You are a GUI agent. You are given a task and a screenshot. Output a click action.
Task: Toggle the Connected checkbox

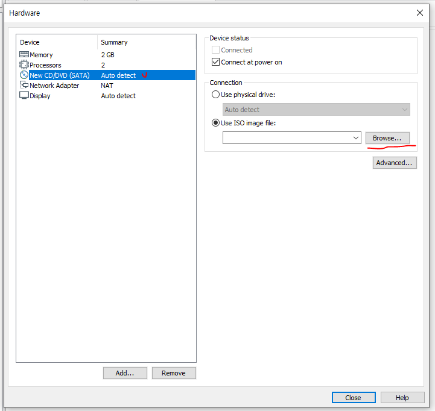[x=215, y=50]
